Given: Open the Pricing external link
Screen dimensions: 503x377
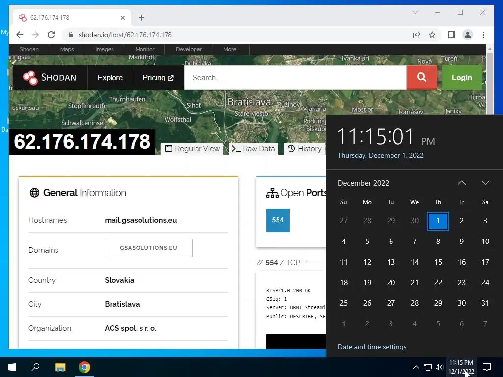Looking at the screenshot, I should pyautogui.click(x=158, y=78).
